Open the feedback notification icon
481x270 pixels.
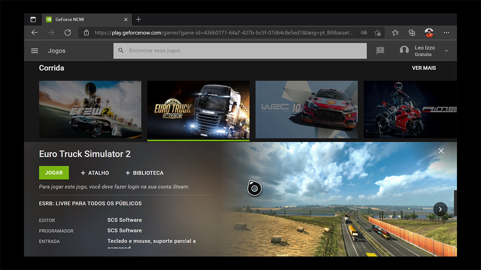coord(380,51)
